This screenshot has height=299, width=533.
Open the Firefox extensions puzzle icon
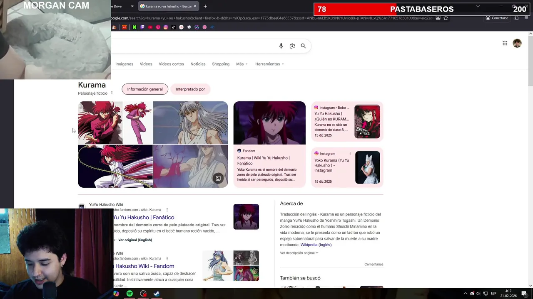pos(516,18)
